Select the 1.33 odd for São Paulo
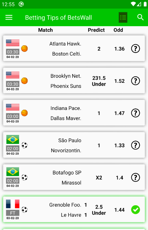 pyautogui.click(x=120, y=145)
